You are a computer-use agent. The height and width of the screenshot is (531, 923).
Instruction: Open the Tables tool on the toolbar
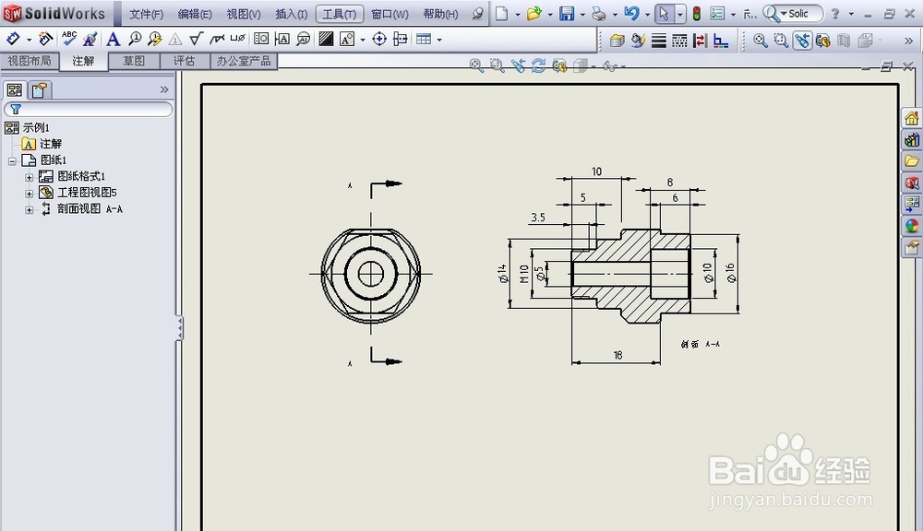coord(425,39)
